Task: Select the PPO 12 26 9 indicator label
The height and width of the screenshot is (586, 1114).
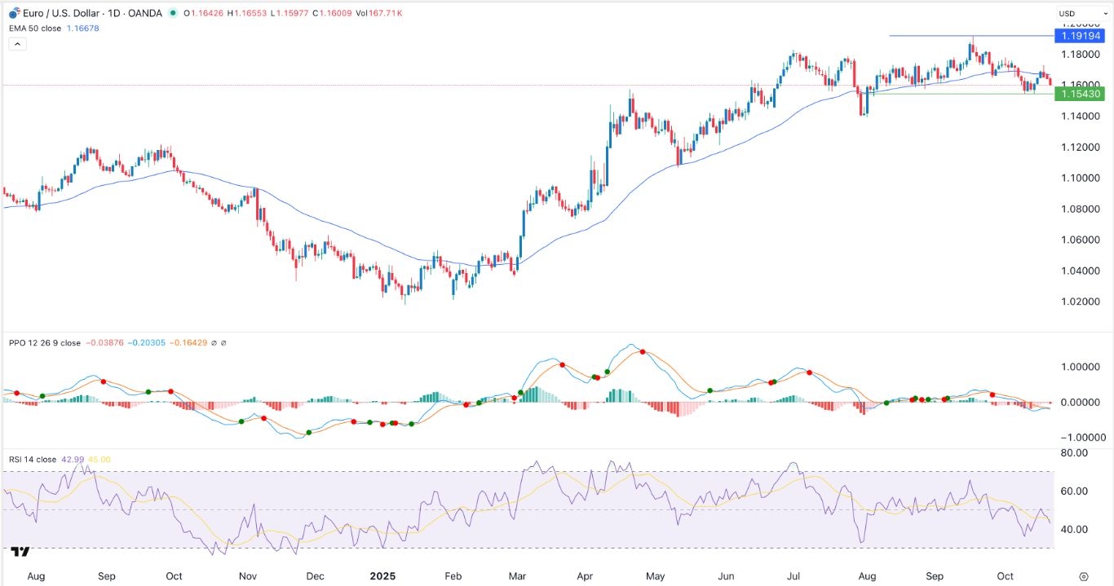Action: point(44,343)
